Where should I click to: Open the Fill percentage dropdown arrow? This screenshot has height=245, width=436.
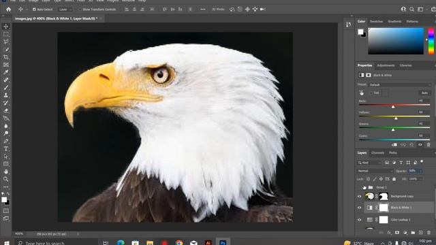point(420,179)
